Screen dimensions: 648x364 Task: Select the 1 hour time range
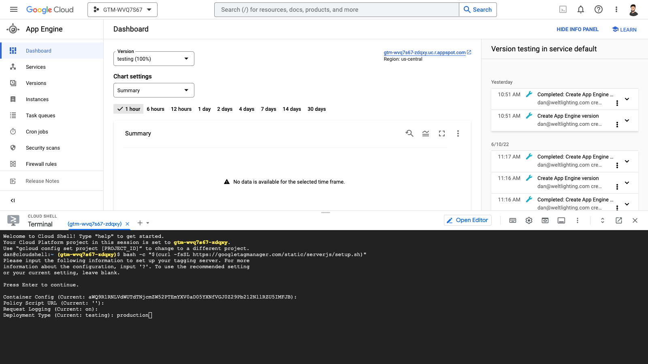click(128, 109)
